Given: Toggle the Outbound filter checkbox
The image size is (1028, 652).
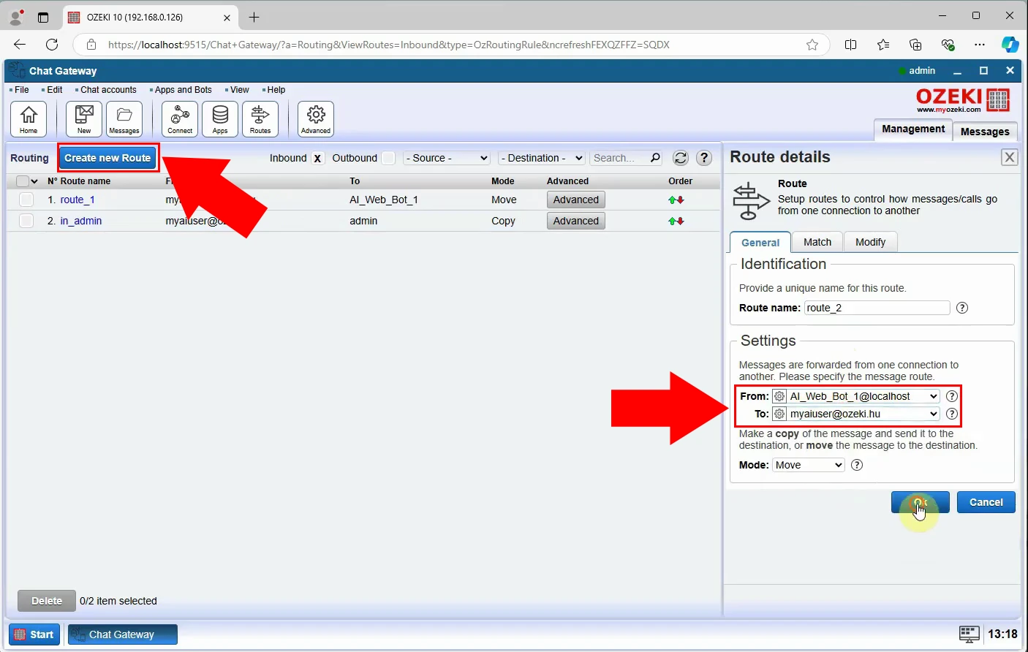Looking at the screenshot, I should point(388,158).
